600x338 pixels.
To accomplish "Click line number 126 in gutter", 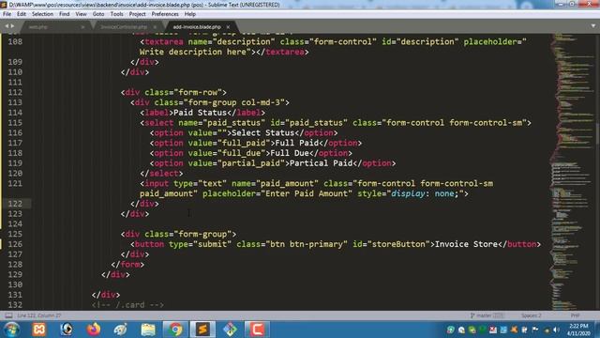I will pos(15,244).
